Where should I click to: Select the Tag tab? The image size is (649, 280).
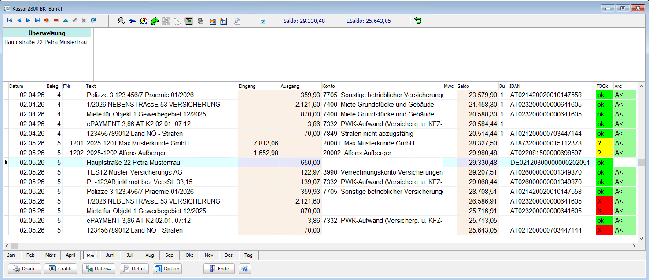coord(248,255)
